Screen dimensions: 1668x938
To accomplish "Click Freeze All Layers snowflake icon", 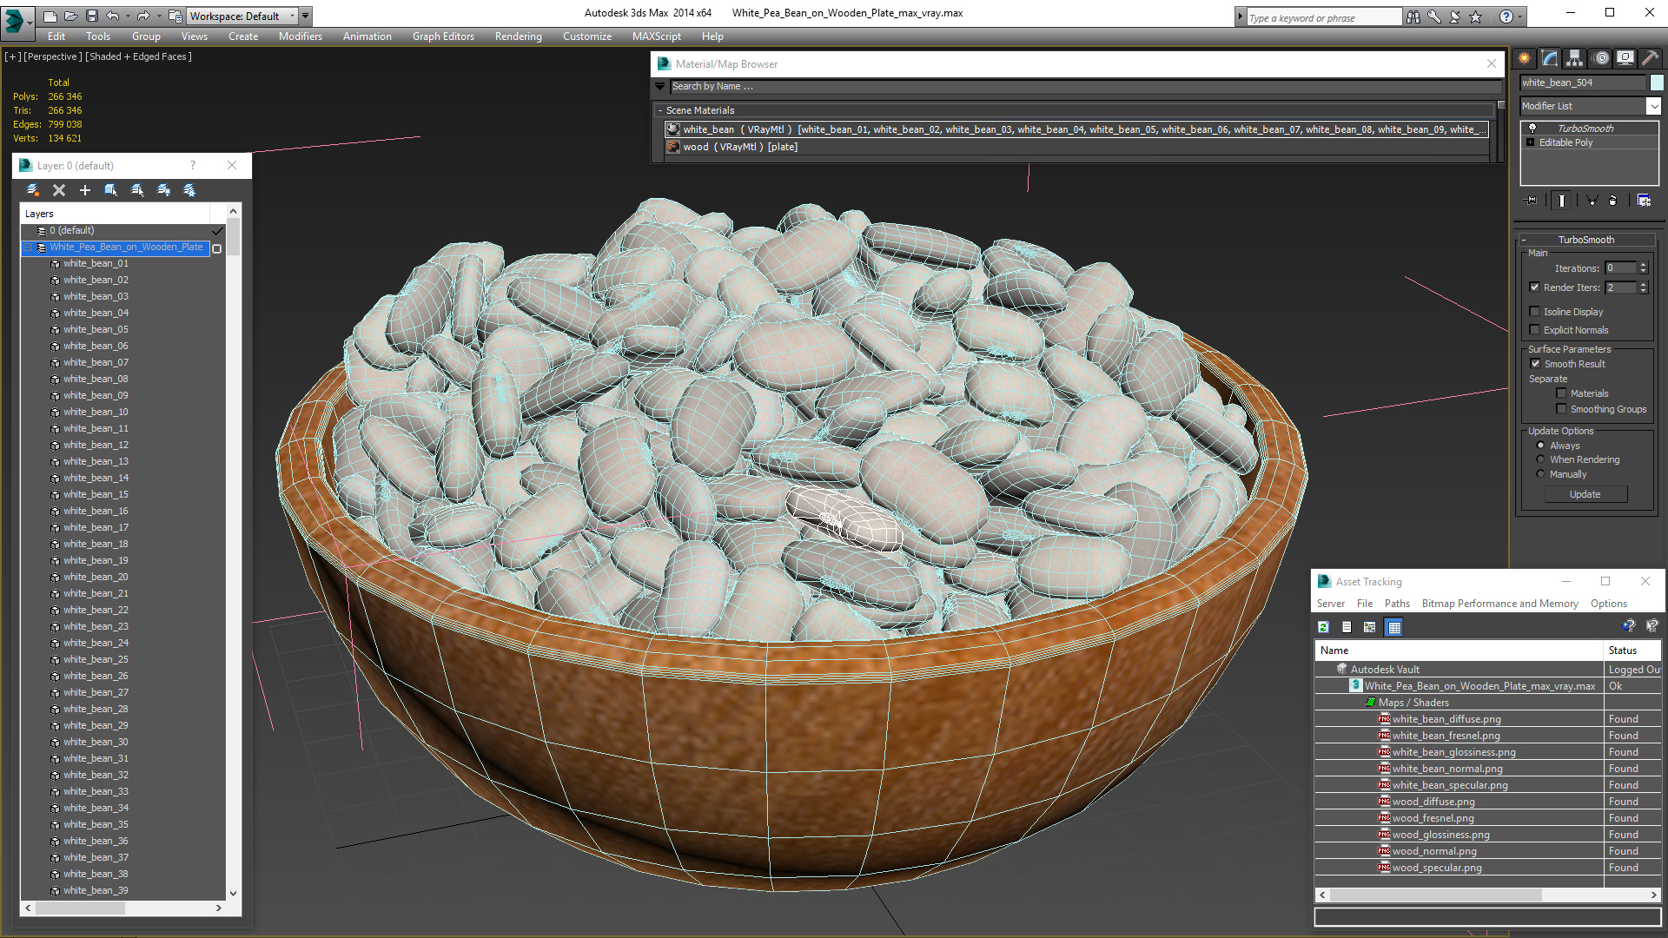I will click(x=189, y=190).
